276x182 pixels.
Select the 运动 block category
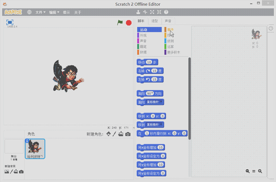(149, 30)
